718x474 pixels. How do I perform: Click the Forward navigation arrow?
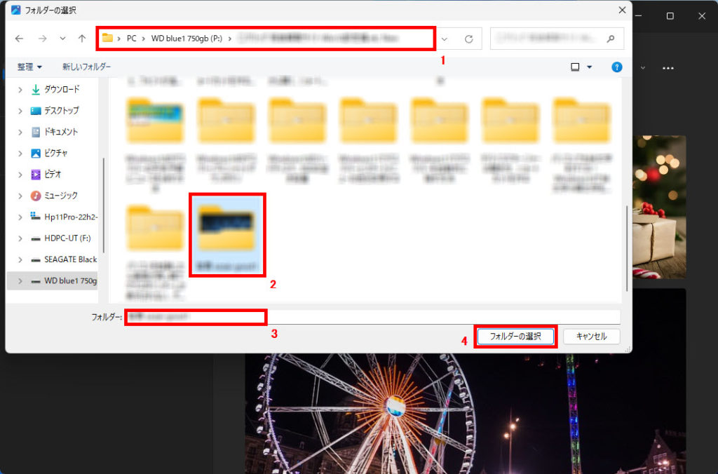[x=42, y=39]
